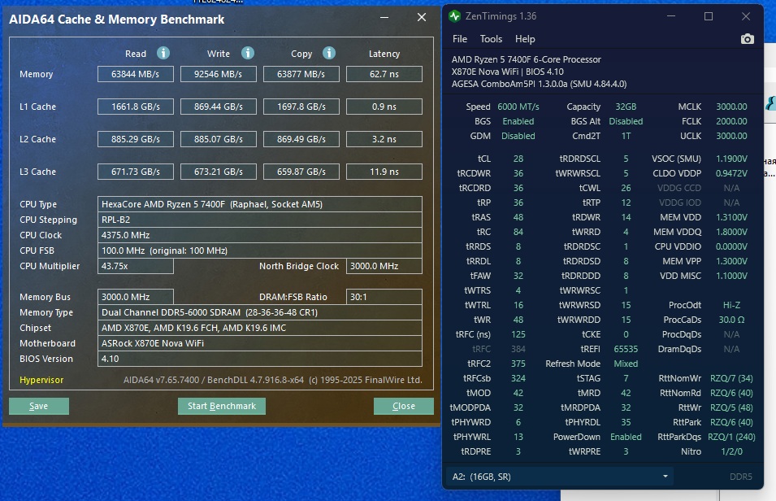
Task: Click the BIOS Version field 4.10
Action: (260, 359)
